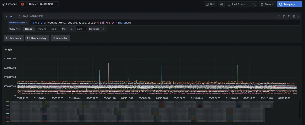Expand the Run query interval dropdown arrow
Viewport: 305px width, 125px height.
(x=299, y=4)
